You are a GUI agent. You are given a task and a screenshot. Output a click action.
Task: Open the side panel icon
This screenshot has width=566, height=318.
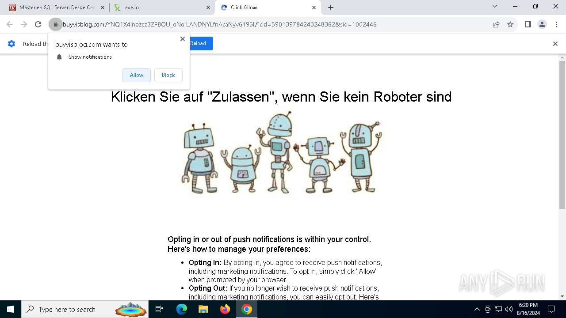[x=528, y=24]
